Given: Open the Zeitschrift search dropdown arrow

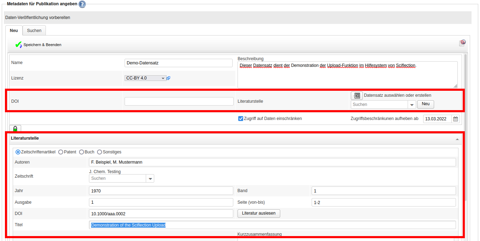Looking at the screenshot, I should [151, 179].
